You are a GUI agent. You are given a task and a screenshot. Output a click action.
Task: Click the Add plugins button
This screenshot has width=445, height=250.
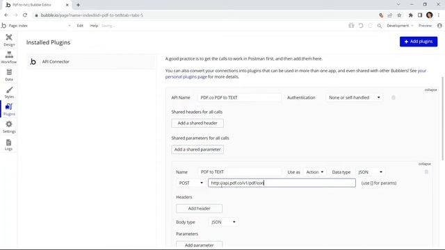(419, 42)
